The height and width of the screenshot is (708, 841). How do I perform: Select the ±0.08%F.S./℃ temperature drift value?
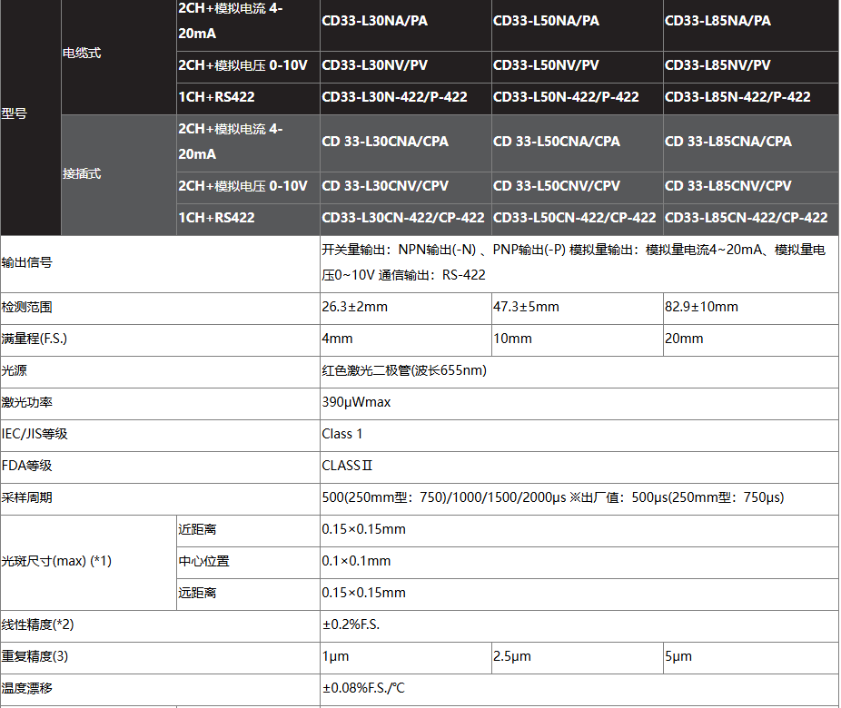tap(363, 688)
